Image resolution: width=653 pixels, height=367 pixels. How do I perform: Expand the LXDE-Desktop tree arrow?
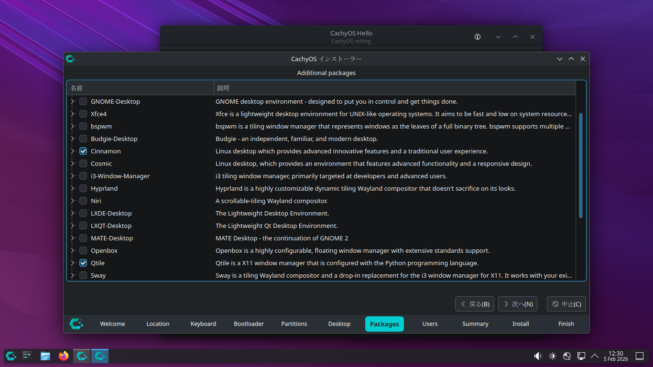point(73,213)
